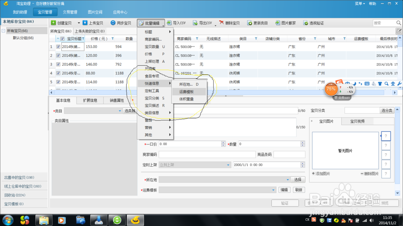Click the soft keyboard icon on input toolbar
Screen dimensions: 403x226
pos(367,84)
